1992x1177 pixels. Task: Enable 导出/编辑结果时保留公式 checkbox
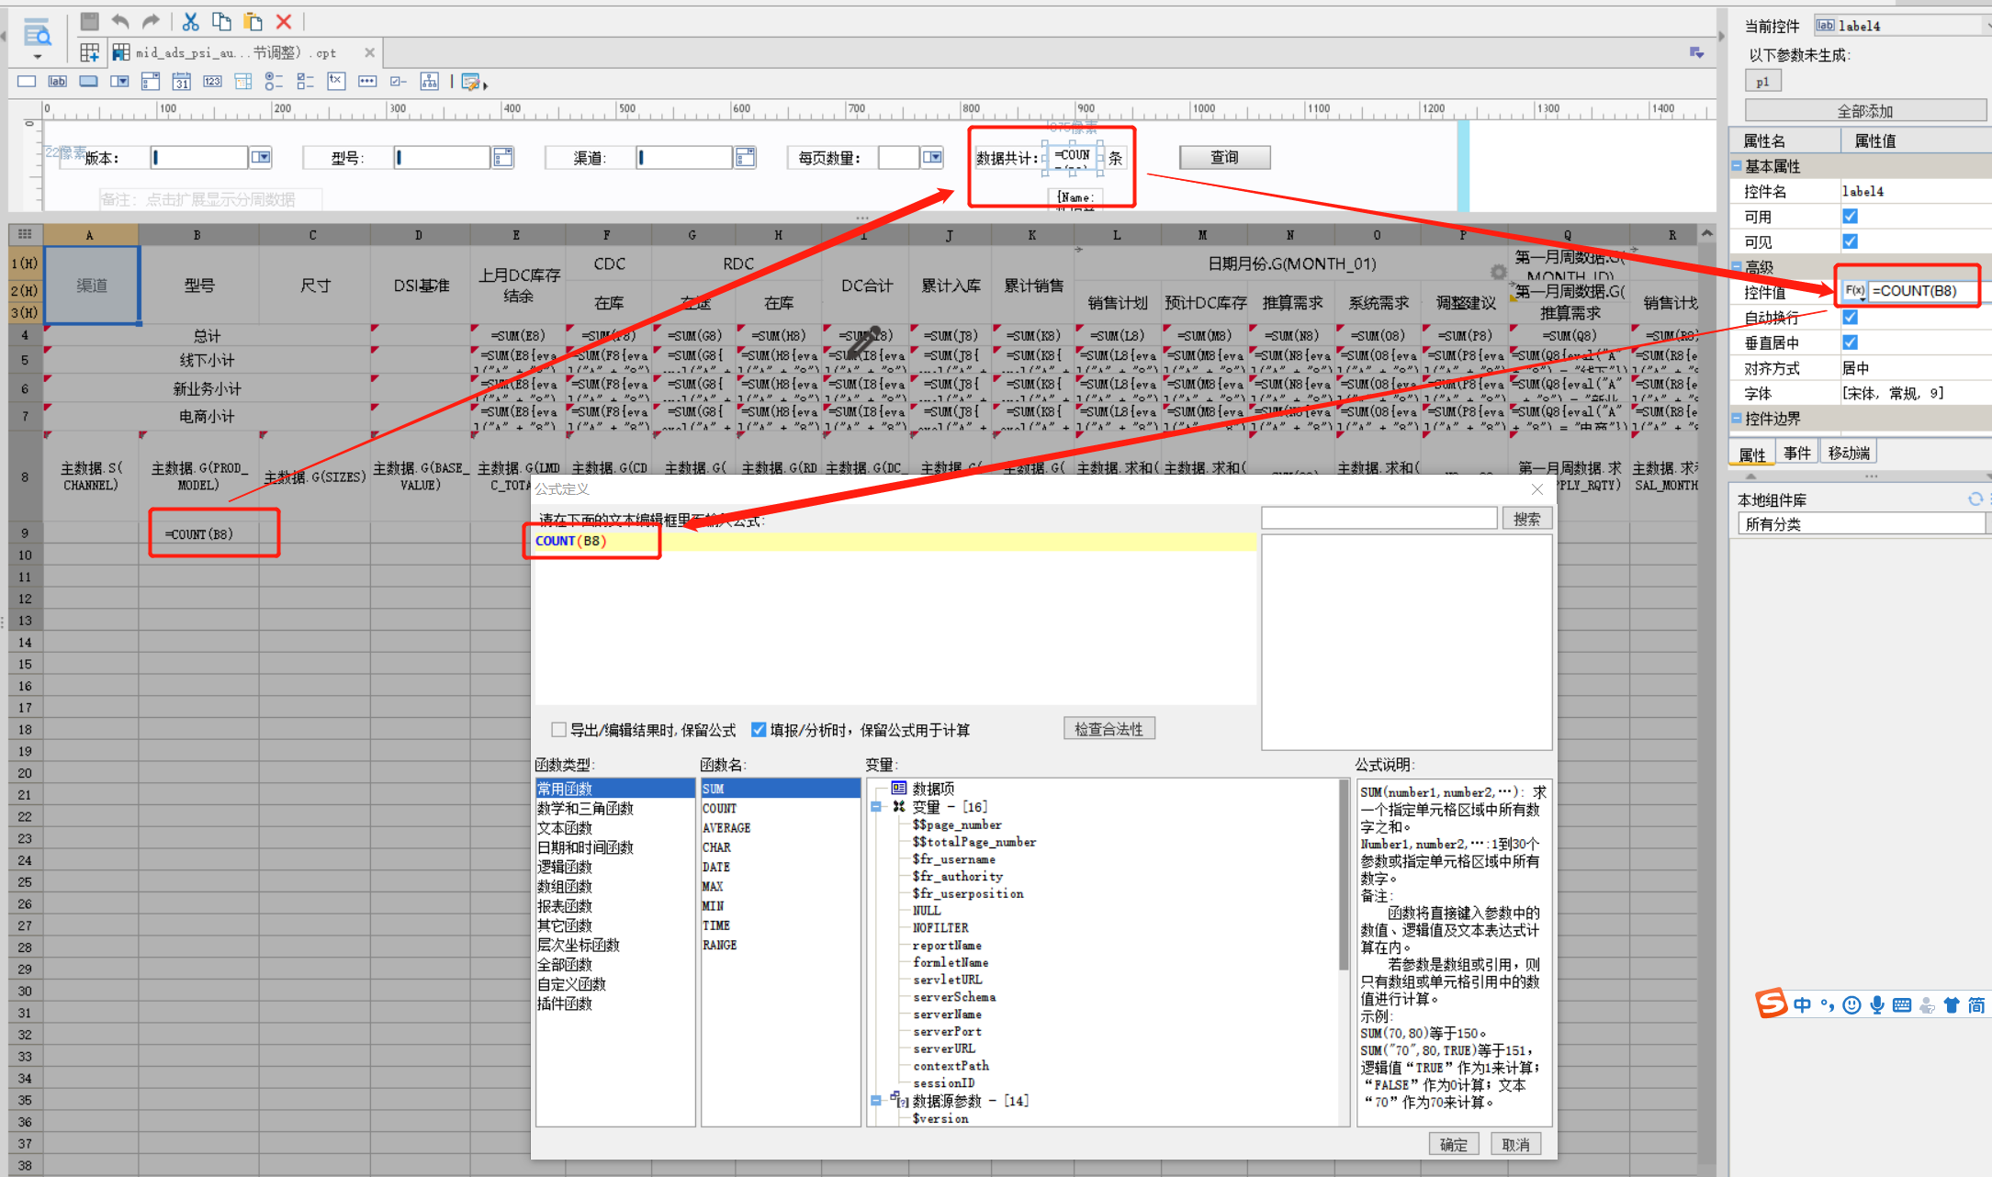point(558,730)
